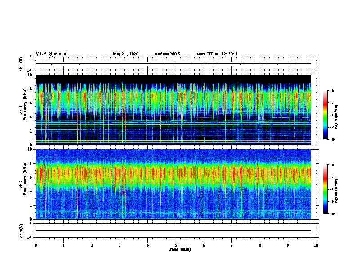Click the 'ch.1(V)' axis label
The height and width of the screenshot is (275, 356).
(x=22, y=64)
